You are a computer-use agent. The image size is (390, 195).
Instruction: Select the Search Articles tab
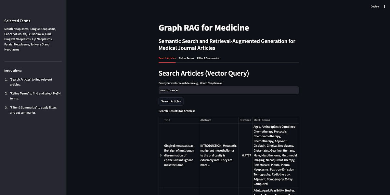167,58
